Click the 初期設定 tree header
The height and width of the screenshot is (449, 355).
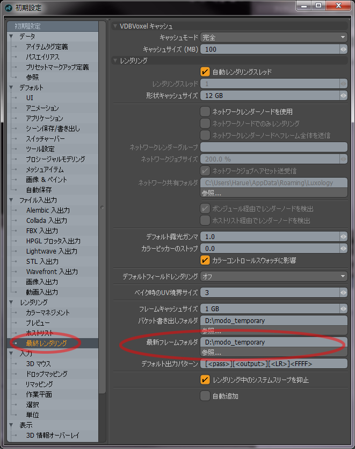53,26
